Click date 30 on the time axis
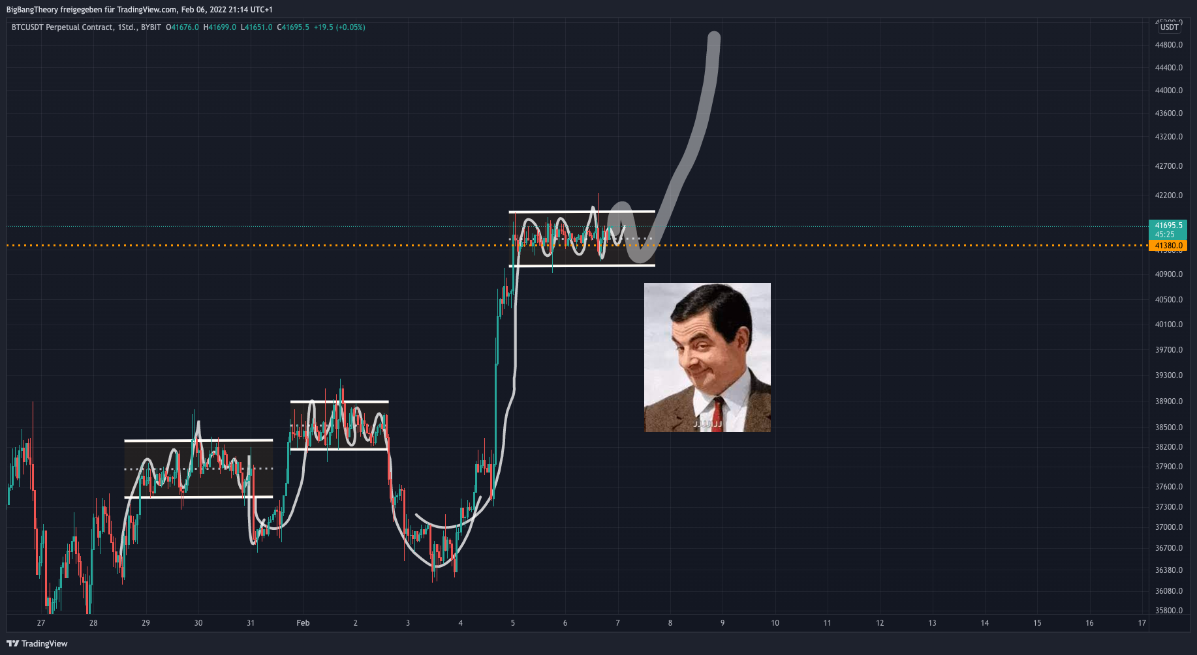This screenshot has height=655, width=1197. 198,623
